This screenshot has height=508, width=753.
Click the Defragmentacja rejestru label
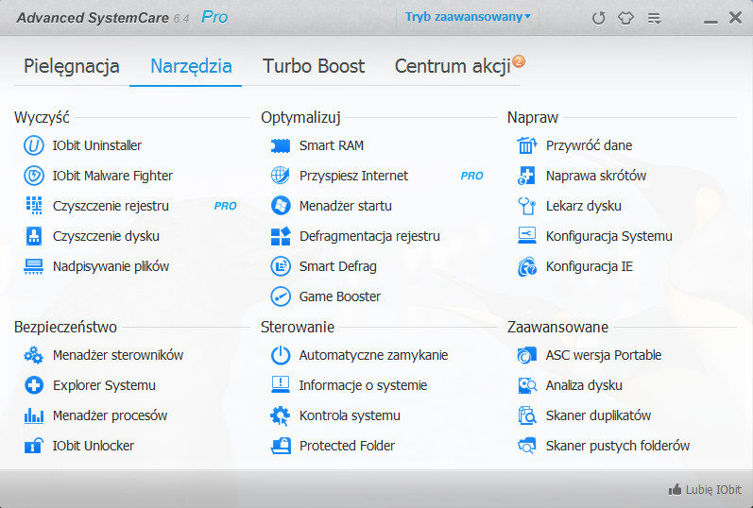click(x=369, y=236)
